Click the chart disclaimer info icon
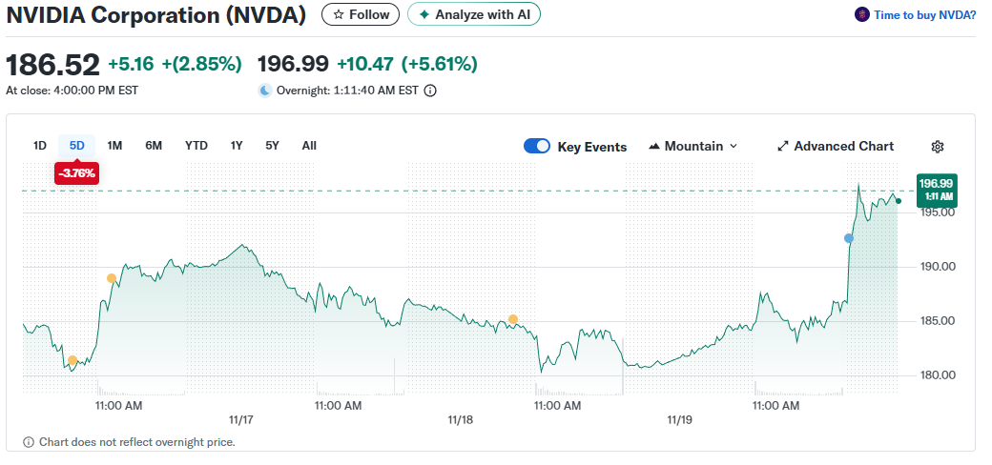This screenshot has height=465, width=992. coord(29,442)
